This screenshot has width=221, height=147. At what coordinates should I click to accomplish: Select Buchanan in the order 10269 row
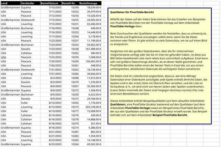pos(31,95)
